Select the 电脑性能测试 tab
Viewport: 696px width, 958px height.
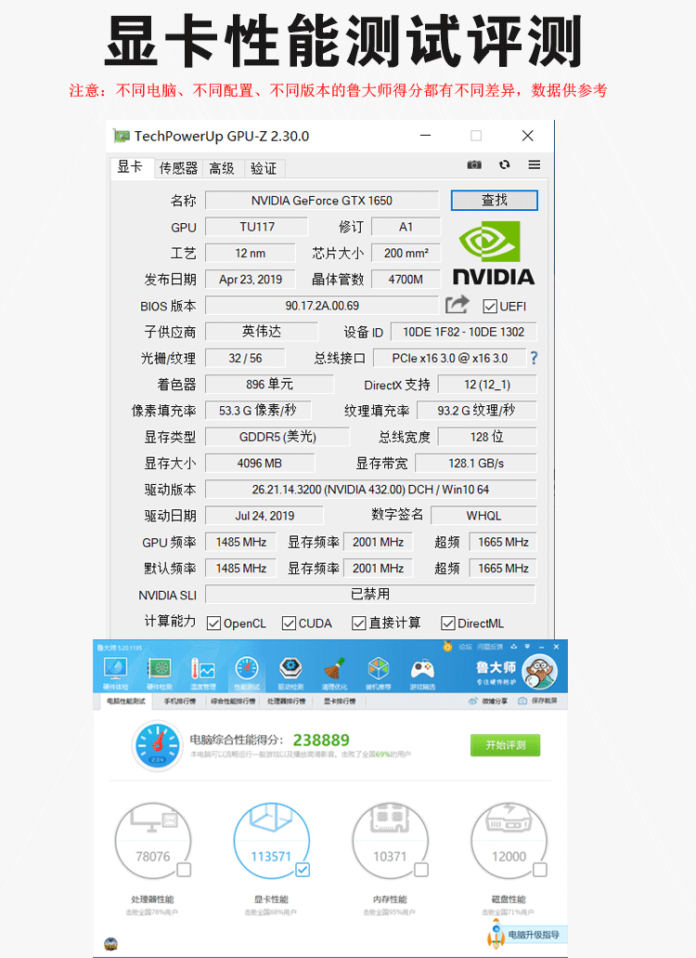[x=125, y=702]
